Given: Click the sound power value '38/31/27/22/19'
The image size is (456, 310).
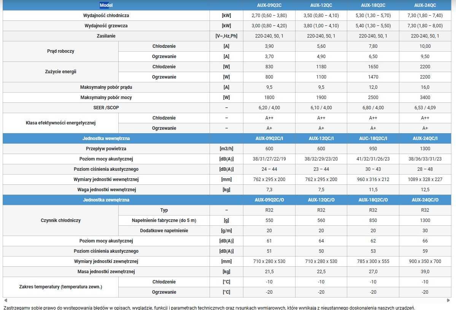Looking at the screenshot, I should pyautogui.click(x=269, y=159).
